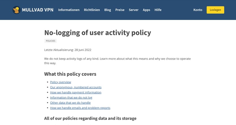Click the Mullvad mole logo icon

[x=17, y=10]
